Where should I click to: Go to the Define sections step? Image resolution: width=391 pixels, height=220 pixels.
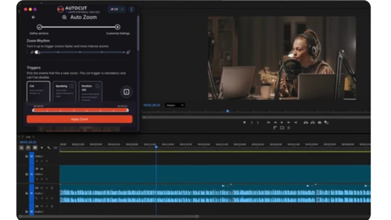(x=39, y=27)
